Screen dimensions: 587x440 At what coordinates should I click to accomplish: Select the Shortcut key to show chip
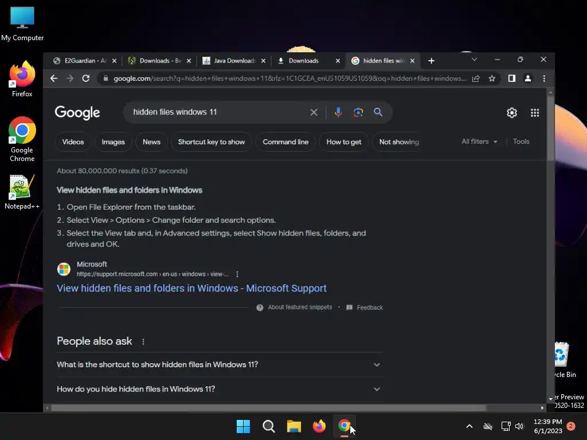pyautogui.click(x=211, y=142)
